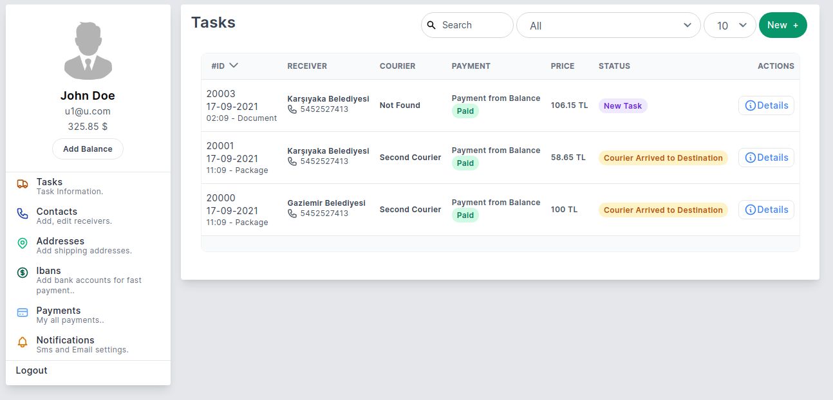Click the Contacts phone icon
This screenshot has height=400, width=833.
[23, 214]
